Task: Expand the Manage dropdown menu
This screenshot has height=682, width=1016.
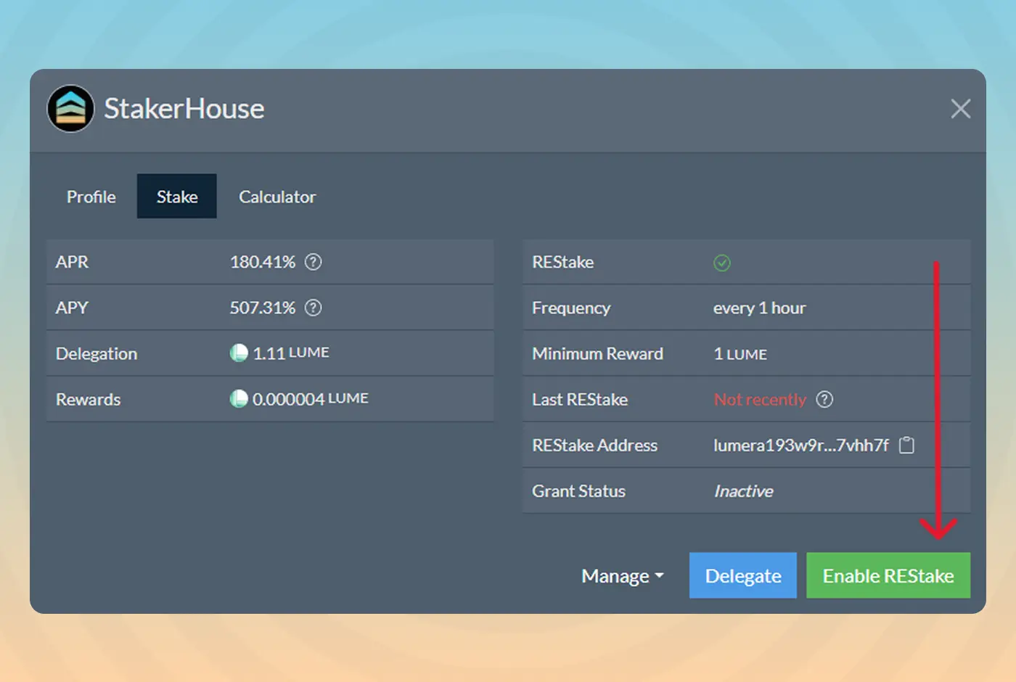Action: click(622, 576)
